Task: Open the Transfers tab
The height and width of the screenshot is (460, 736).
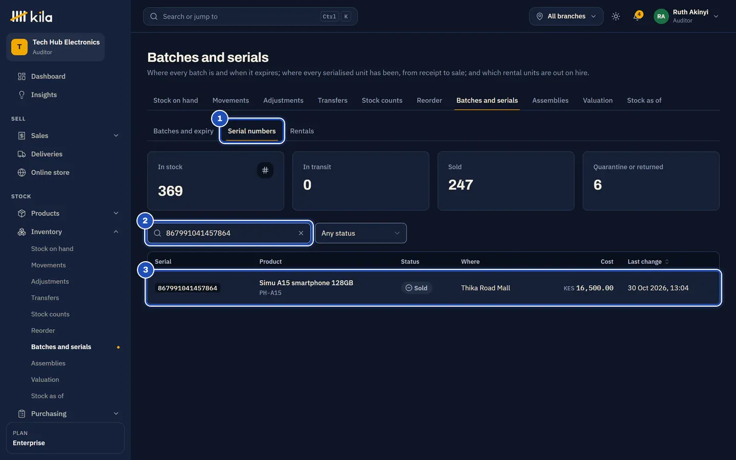Action: 333,101
